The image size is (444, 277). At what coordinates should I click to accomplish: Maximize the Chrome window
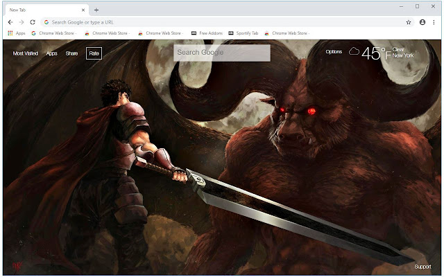pos(417,6)
